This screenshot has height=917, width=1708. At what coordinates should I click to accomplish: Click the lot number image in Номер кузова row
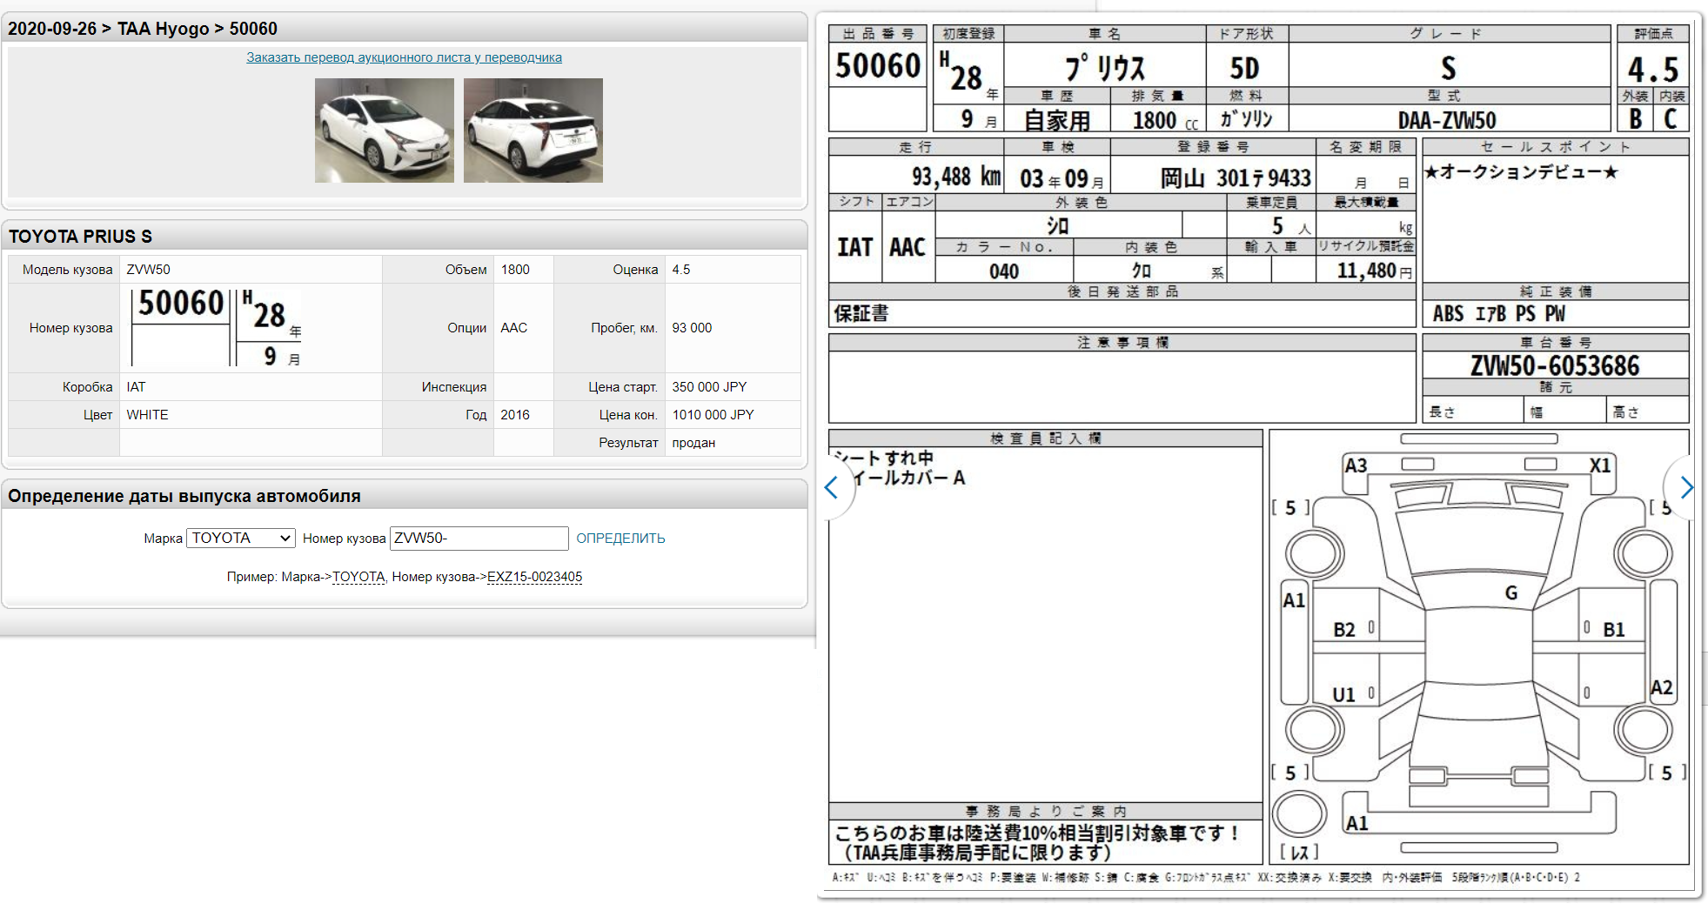[217, 327]
